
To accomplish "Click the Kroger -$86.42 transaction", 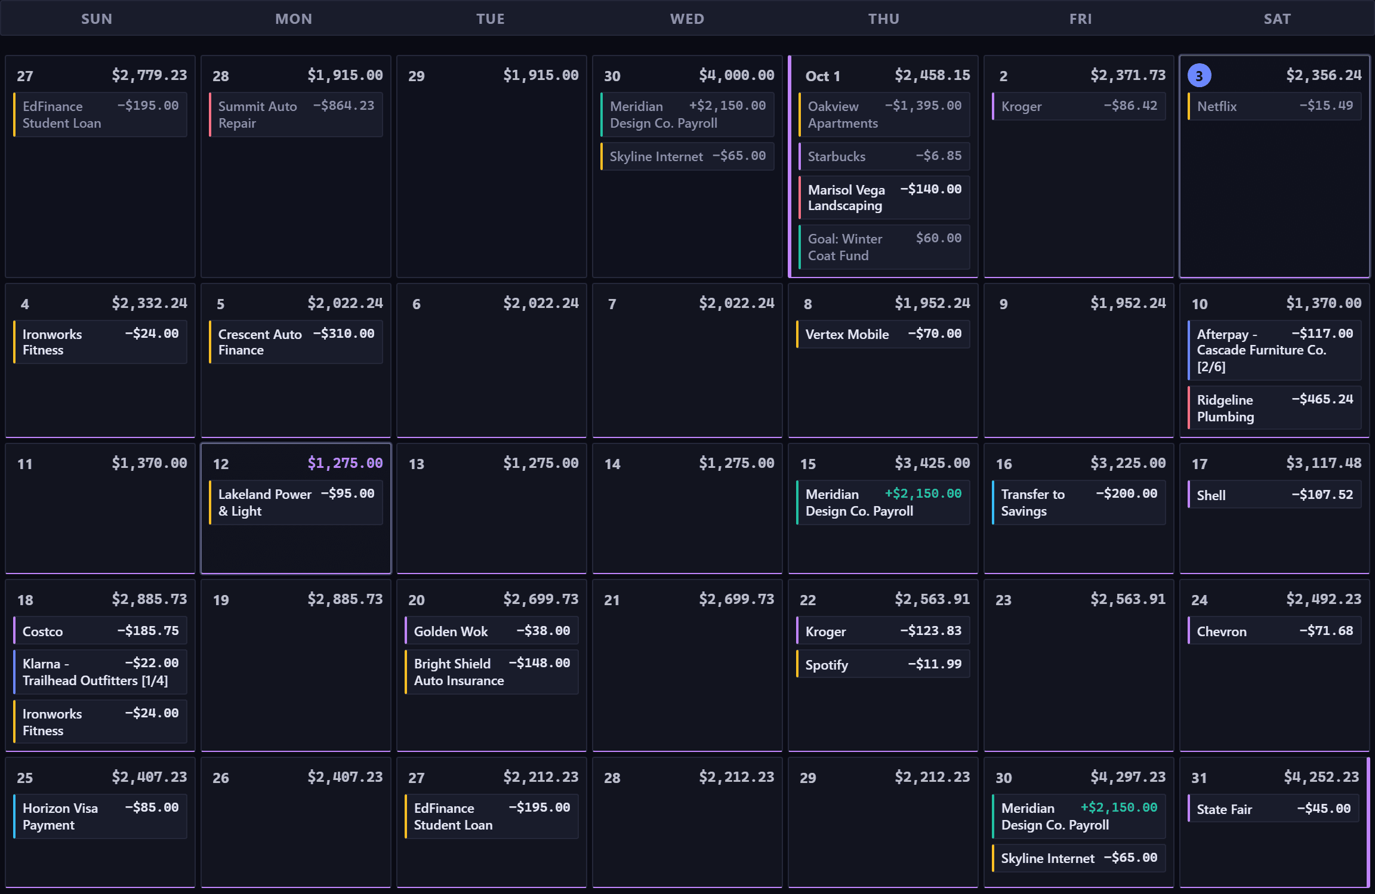I will coord(1078,106).
